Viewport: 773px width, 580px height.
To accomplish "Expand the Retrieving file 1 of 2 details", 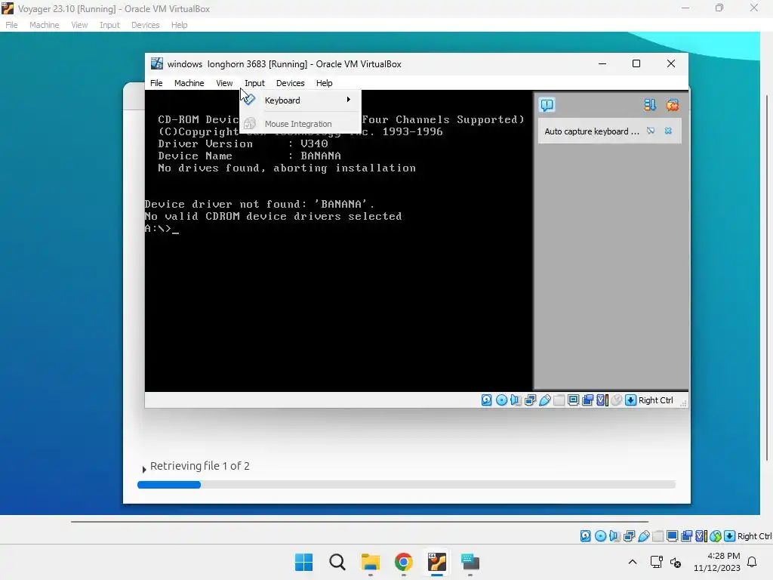I will pyautogui.click(x=144, y=469).
